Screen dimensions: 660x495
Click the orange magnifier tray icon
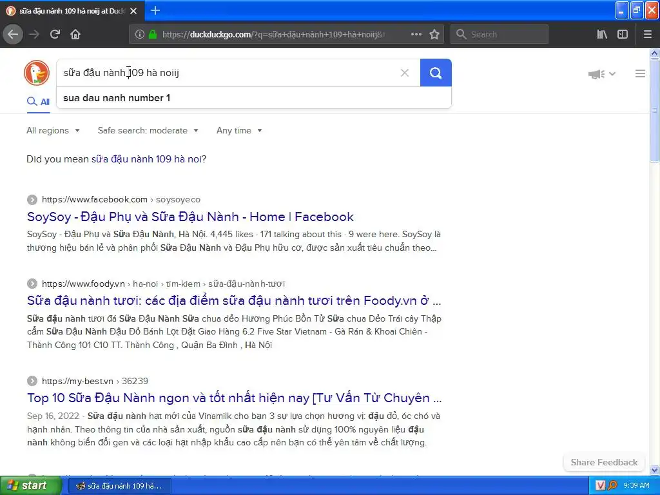tap(612, 485)
